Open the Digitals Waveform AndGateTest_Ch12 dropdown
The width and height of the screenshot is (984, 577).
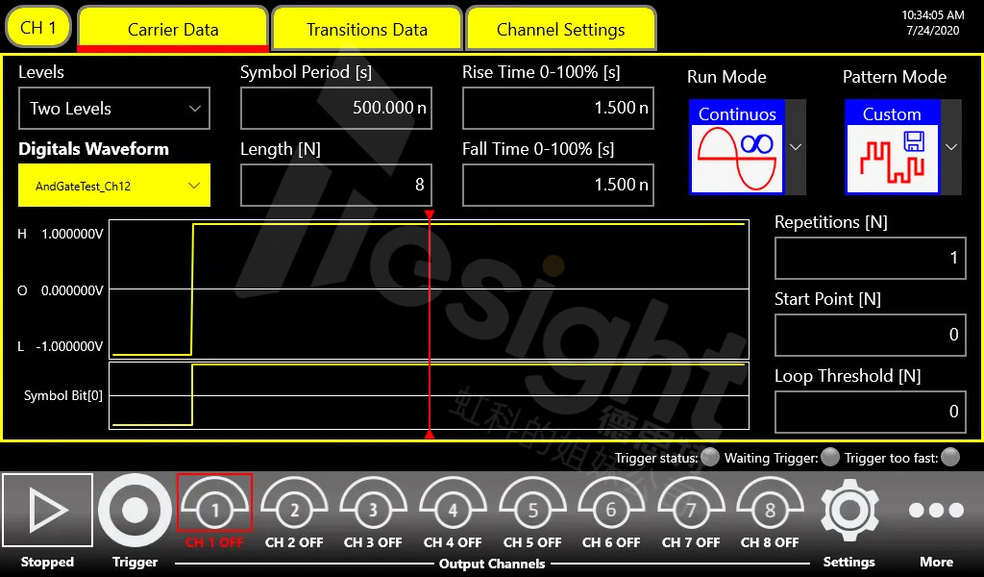point(114,186)
